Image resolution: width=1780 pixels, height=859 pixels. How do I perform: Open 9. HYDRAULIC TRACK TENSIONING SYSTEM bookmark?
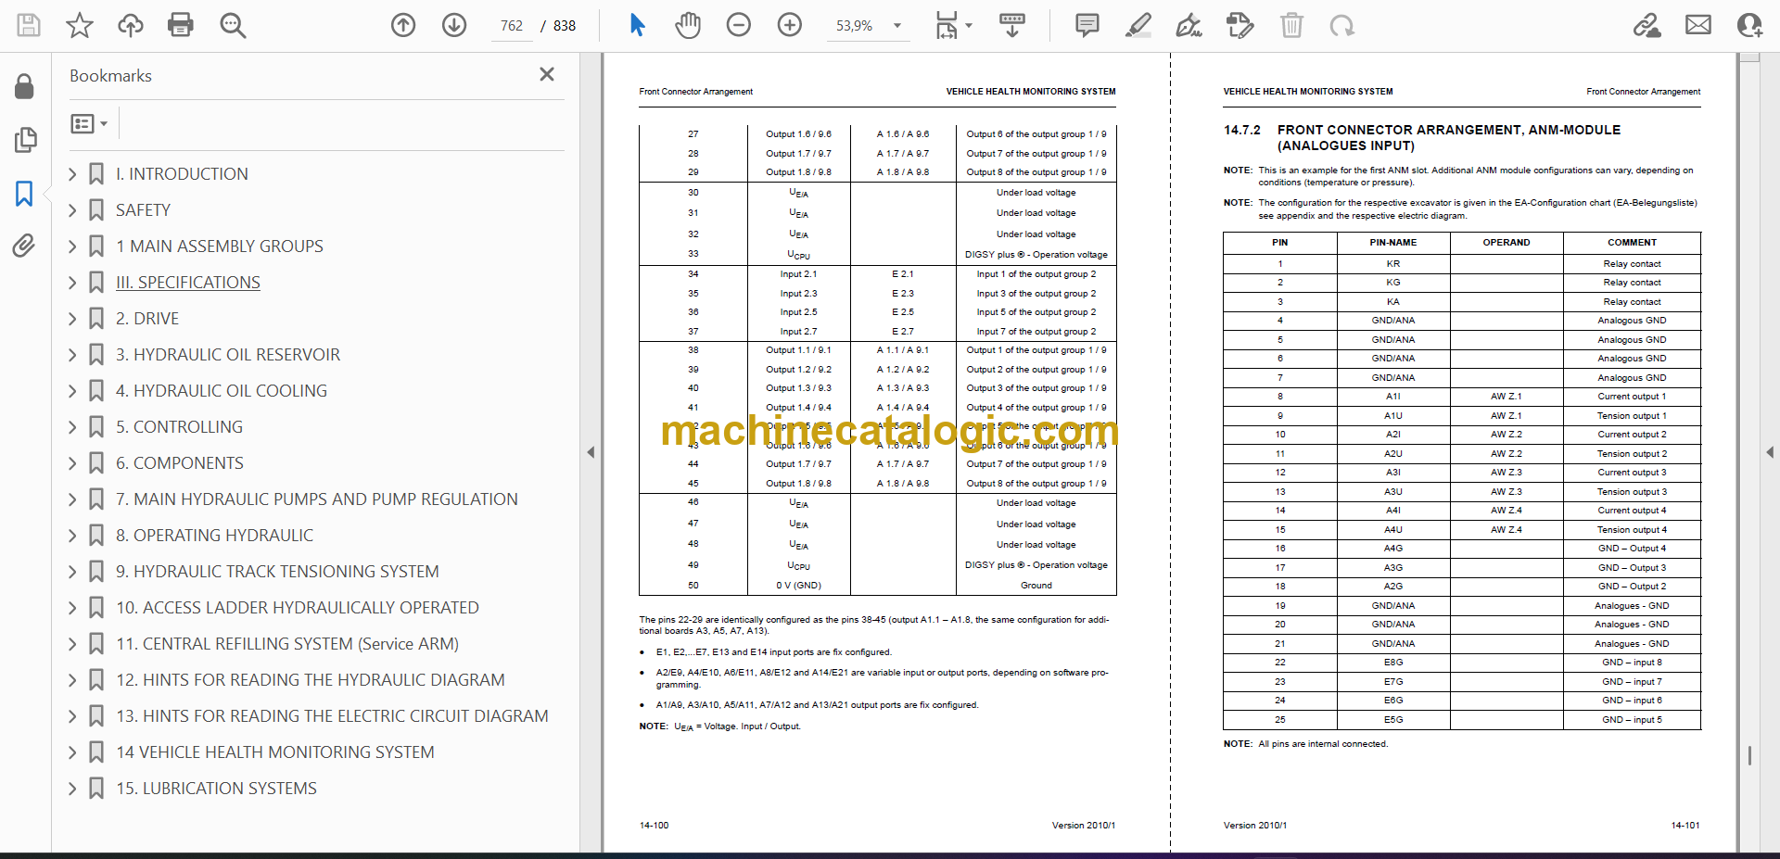(277, 572)
